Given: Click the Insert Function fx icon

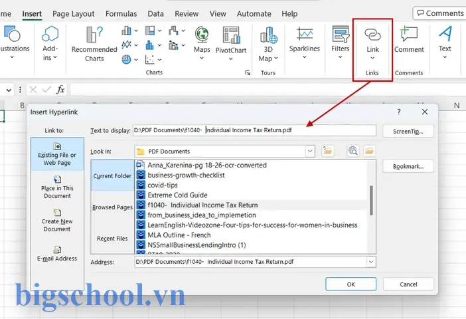Looking at the screenshot, I should 60,89.
